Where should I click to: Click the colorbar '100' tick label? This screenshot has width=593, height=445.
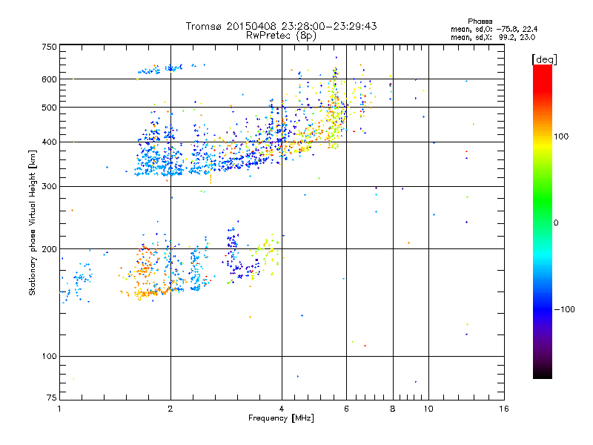(x=561, y=136)
